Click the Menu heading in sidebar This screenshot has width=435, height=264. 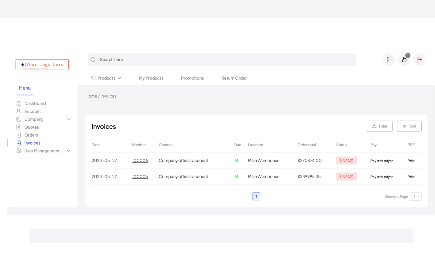click(25, 88)
